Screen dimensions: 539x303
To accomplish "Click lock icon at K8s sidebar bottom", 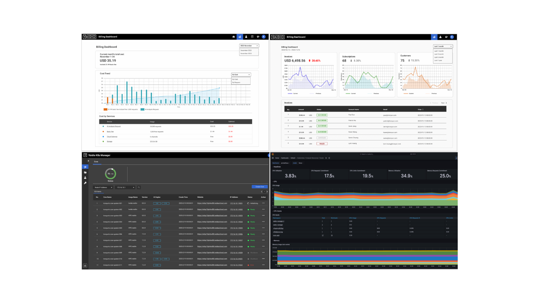I will pos(85,266).
